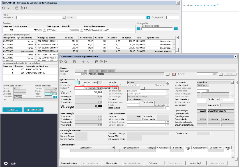Click exit icon in Manutenção de Fatura toolbar
This screenshot has height=167, width=239.
[x=105, y=62]
